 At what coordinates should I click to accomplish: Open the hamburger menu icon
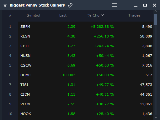pyautogui.click(x=115, y=5)
